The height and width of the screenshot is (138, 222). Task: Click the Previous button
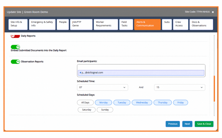click(x=173, y=124)
